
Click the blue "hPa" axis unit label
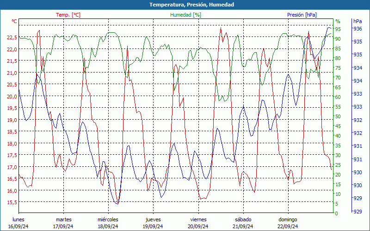[x=358, y=21]
